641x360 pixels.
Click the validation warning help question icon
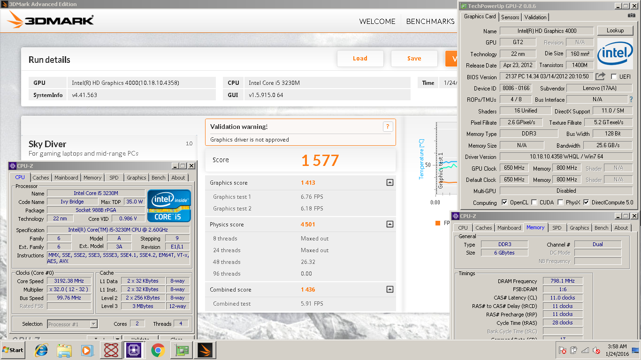pos(388,127)
